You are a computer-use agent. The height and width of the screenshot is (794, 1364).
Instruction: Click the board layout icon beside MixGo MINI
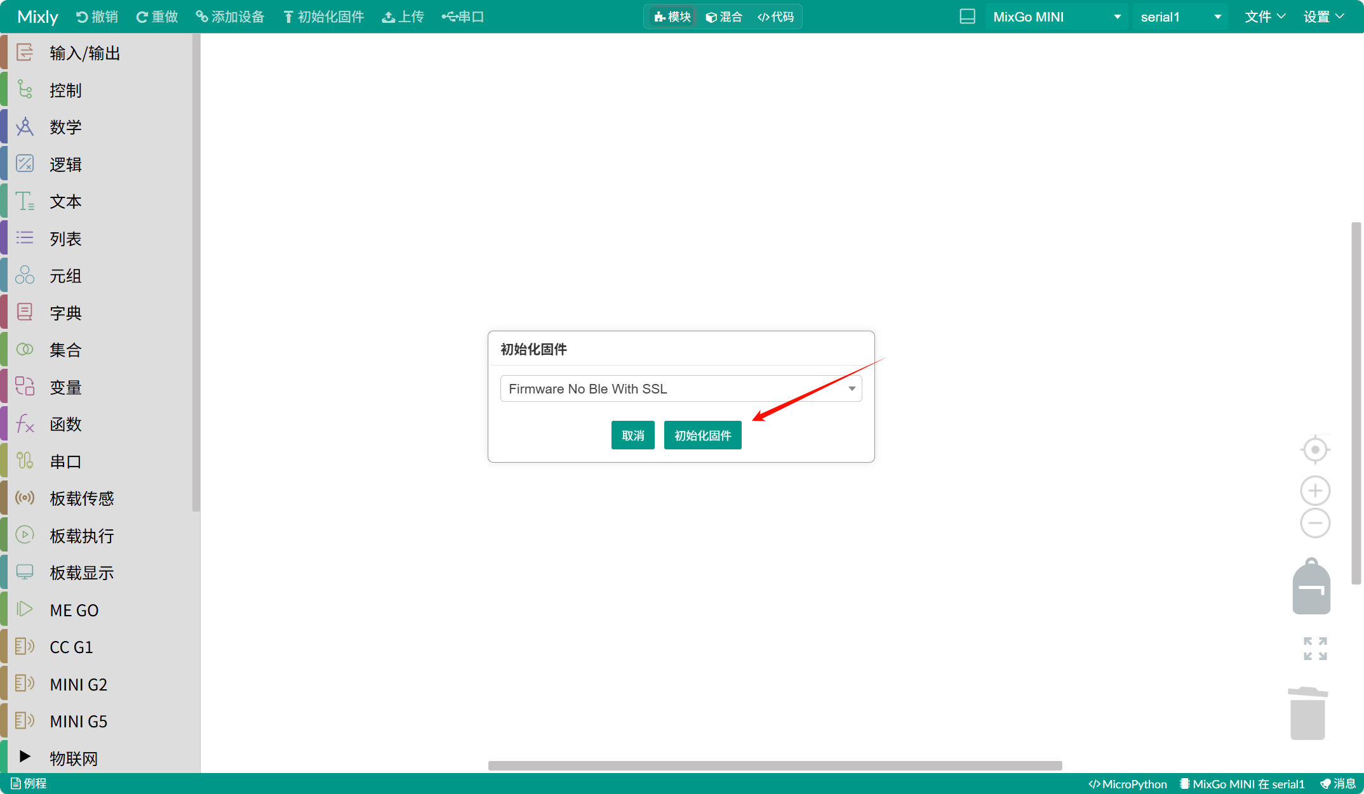tap(967, 17)
